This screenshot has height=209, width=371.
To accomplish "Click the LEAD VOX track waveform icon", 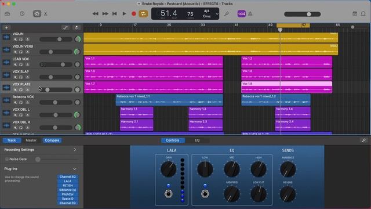I will click(x=6, y=62).
